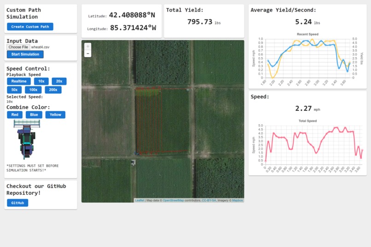Open the GitHub repository button
Viewport: 371px width, 247px height.
17,203
